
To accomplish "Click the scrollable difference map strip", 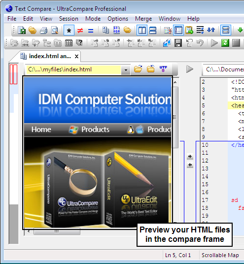I will coord(13,153).
